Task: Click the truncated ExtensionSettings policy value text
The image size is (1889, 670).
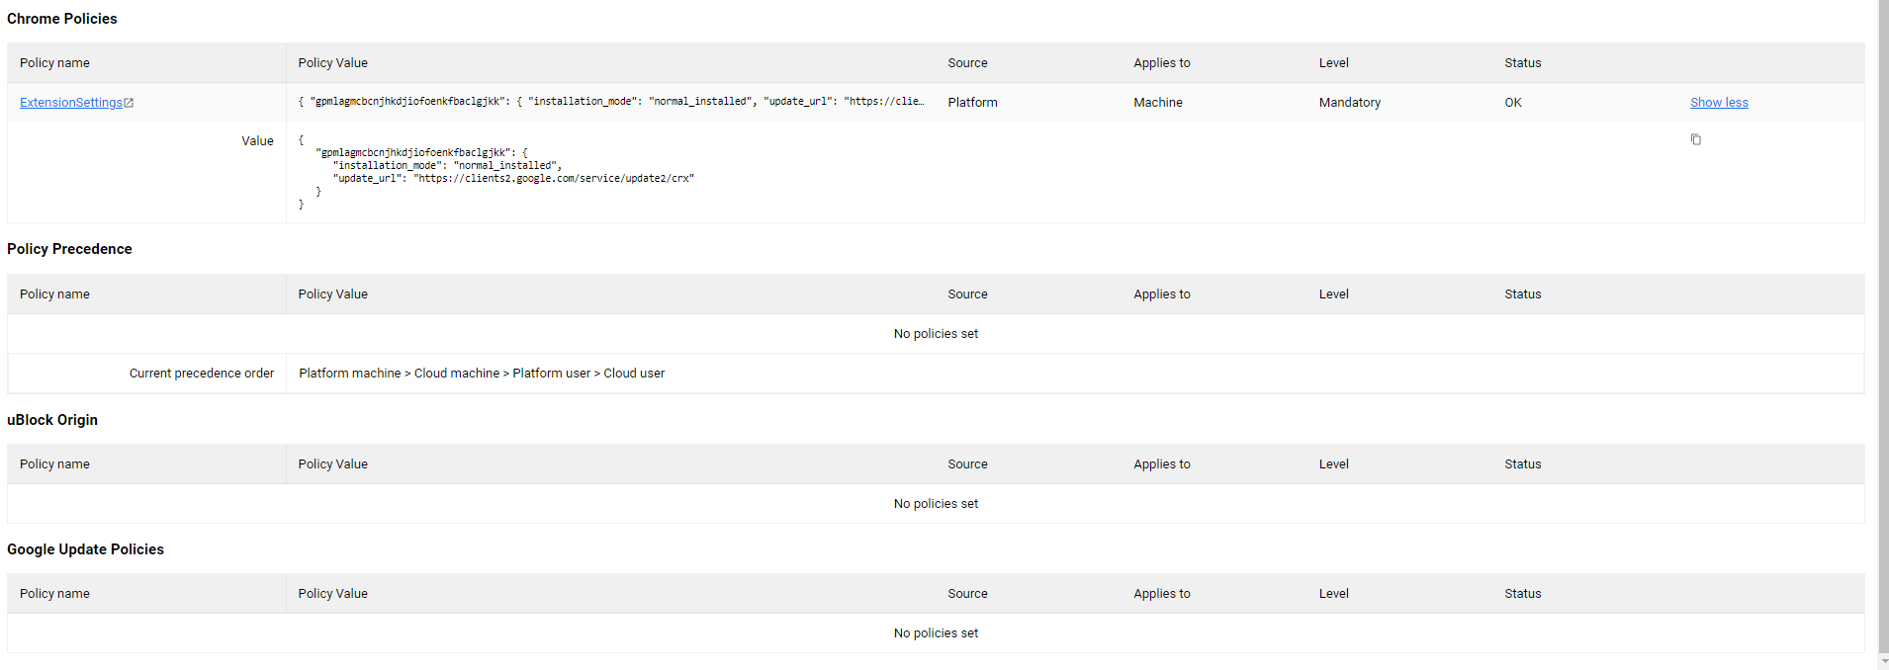Action: [611, 102]
